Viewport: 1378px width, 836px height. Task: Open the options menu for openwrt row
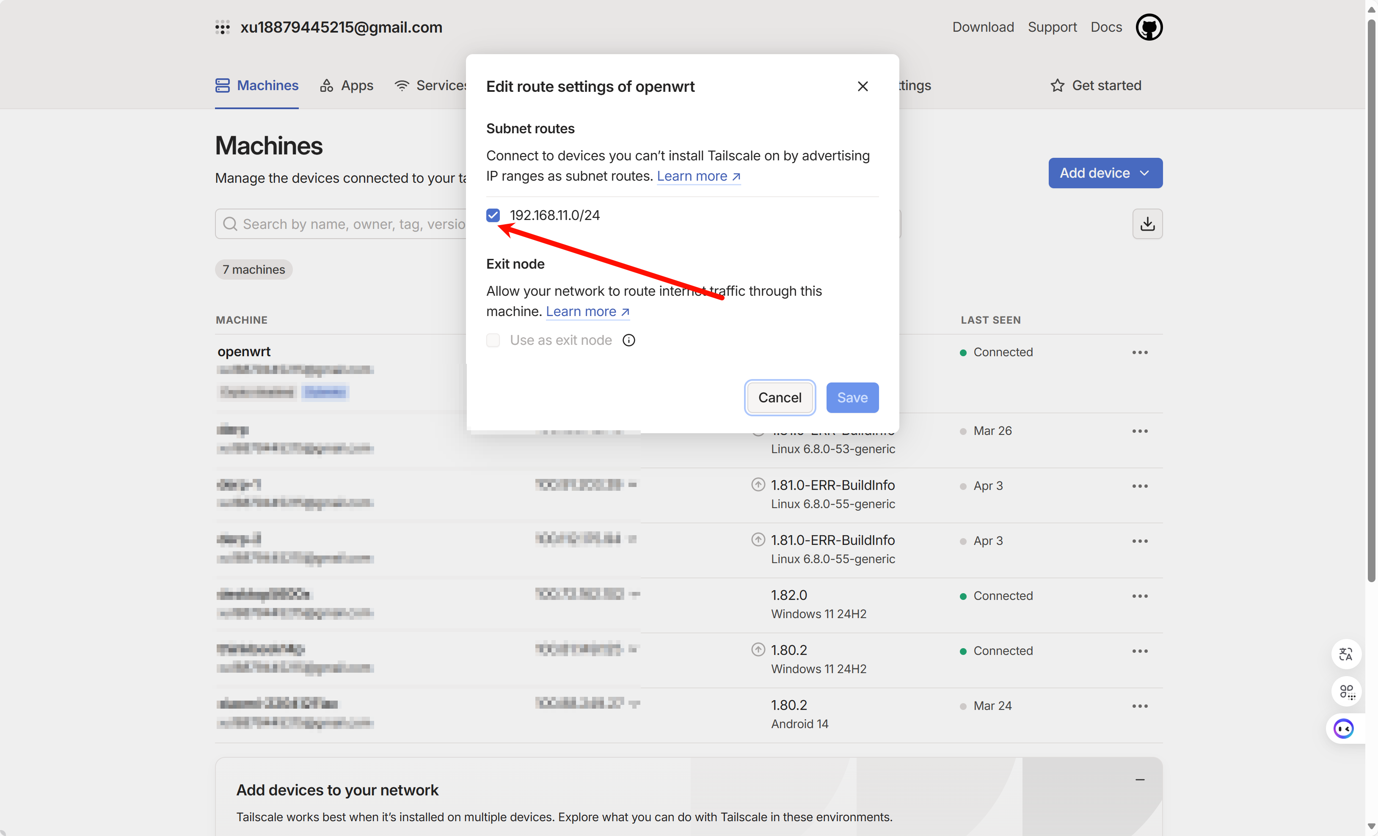tap(1140, 352)
